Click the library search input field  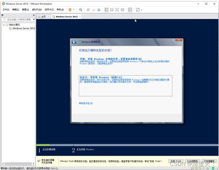tap(17, 19)
